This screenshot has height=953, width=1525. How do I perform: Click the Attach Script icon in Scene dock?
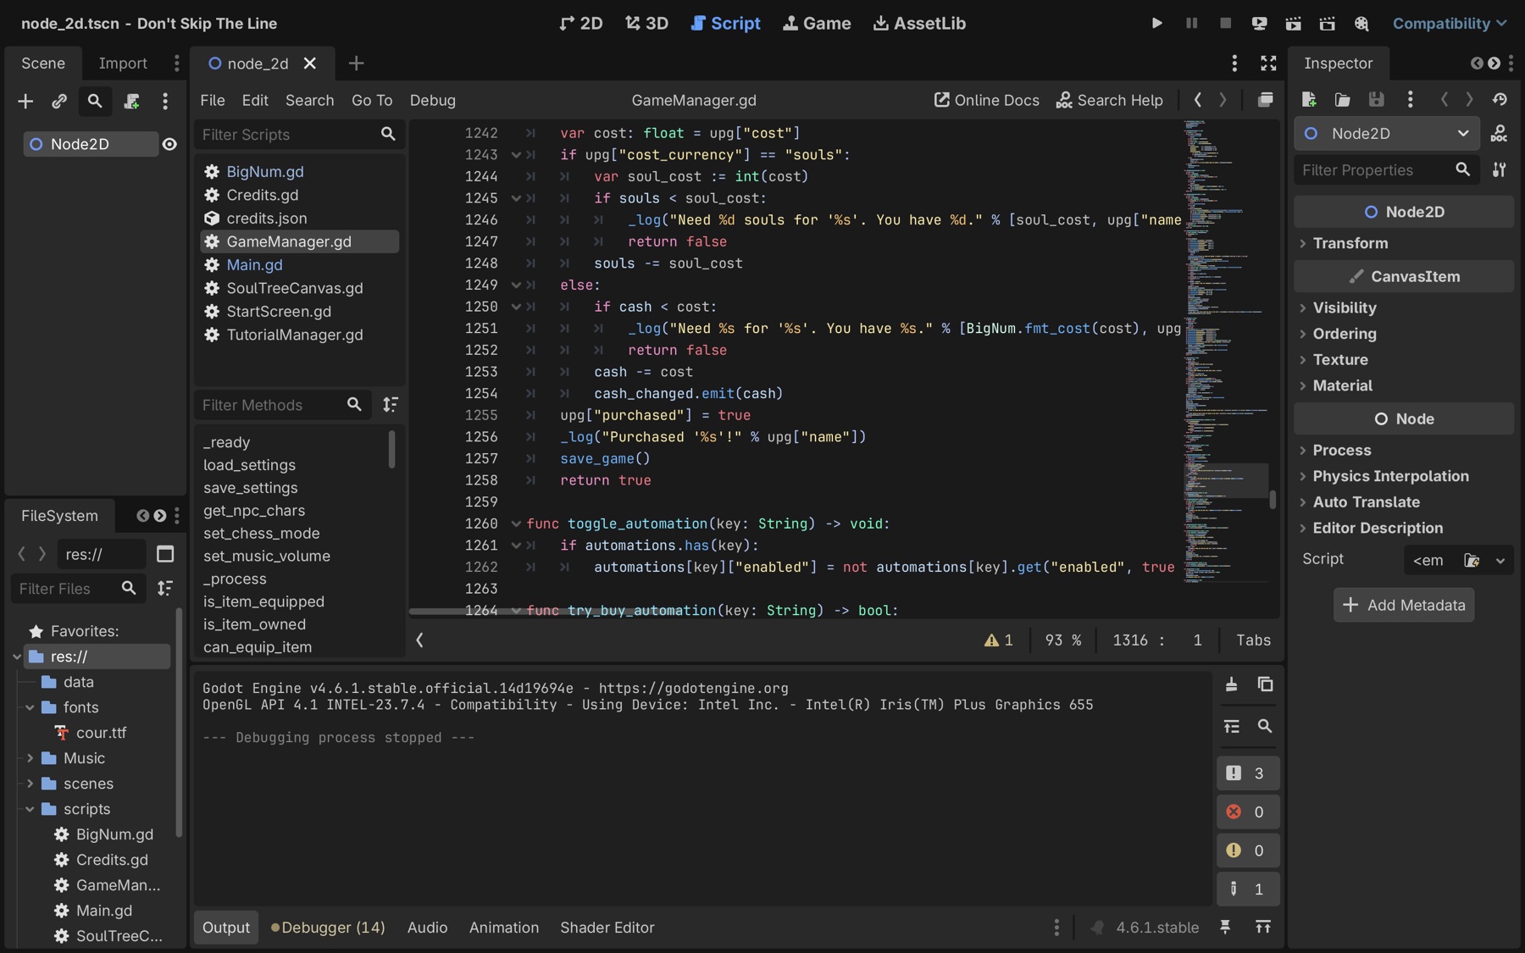pos(131,101)
